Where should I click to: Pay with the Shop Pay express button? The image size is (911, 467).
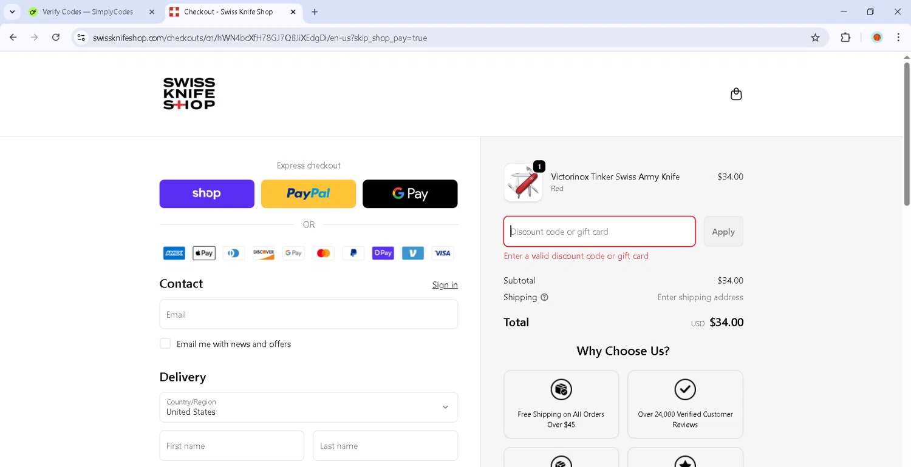206,193
